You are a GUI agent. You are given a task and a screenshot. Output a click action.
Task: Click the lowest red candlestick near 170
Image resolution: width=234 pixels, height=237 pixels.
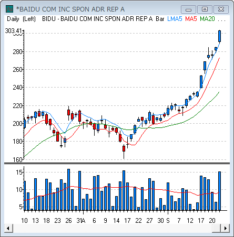[x=124, y=148]
